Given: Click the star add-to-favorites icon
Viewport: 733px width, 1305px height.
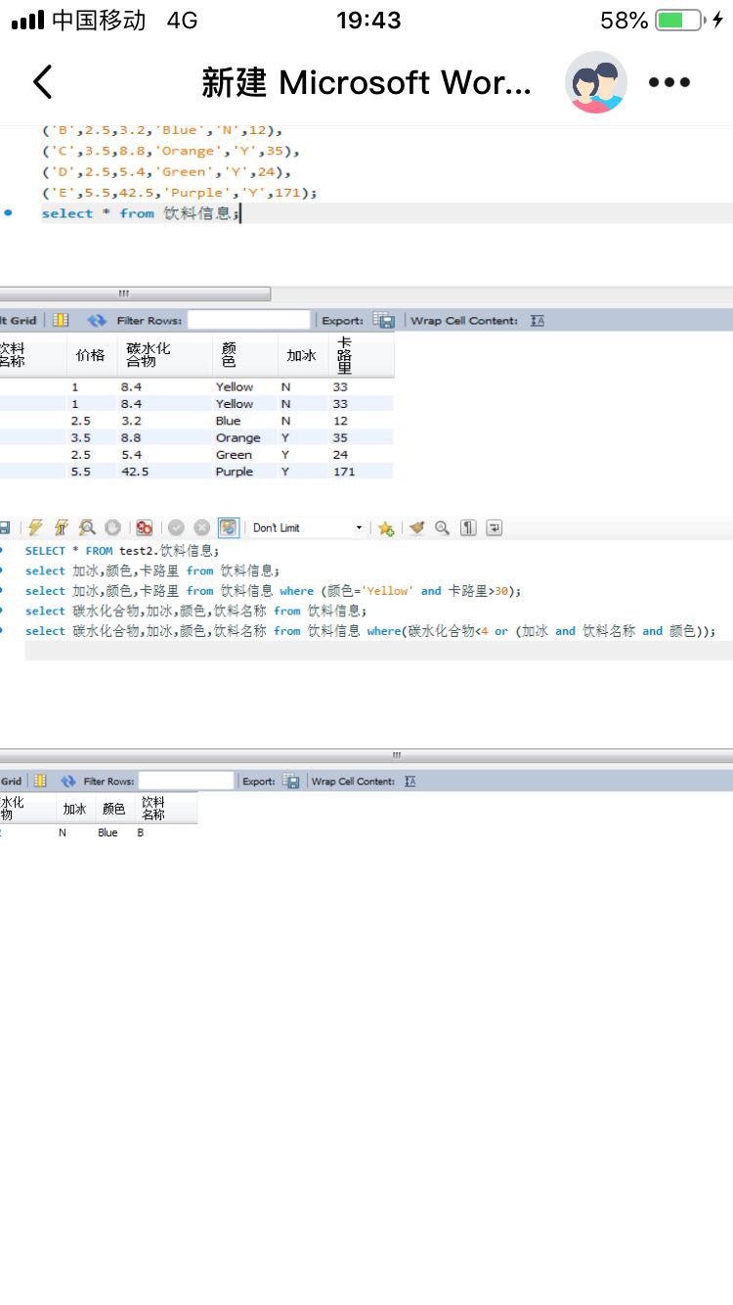Looking at the screenshot, I should (386, 528).
